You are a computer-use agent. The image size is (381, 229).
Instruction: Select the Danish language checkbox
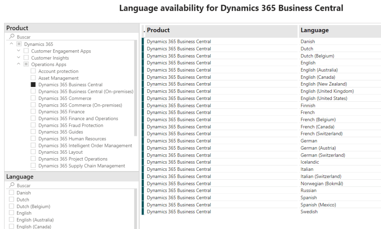[12, 193]
